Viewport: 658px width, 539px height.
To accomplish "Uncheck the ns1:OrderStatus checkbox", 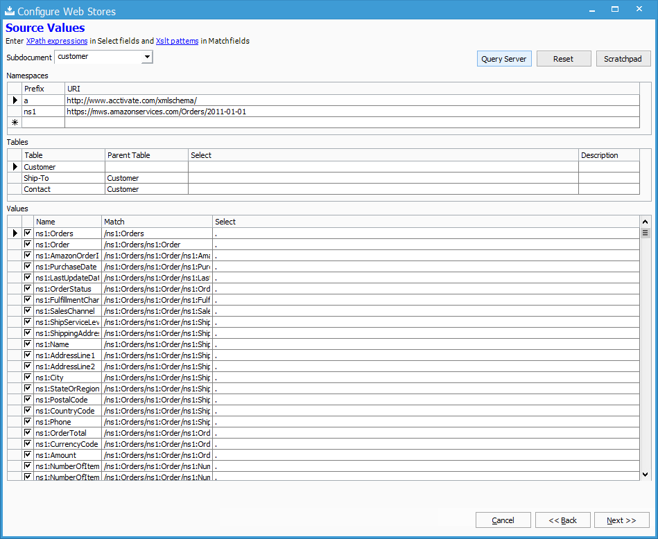I will pyautogui.click(x=28, y=289).
